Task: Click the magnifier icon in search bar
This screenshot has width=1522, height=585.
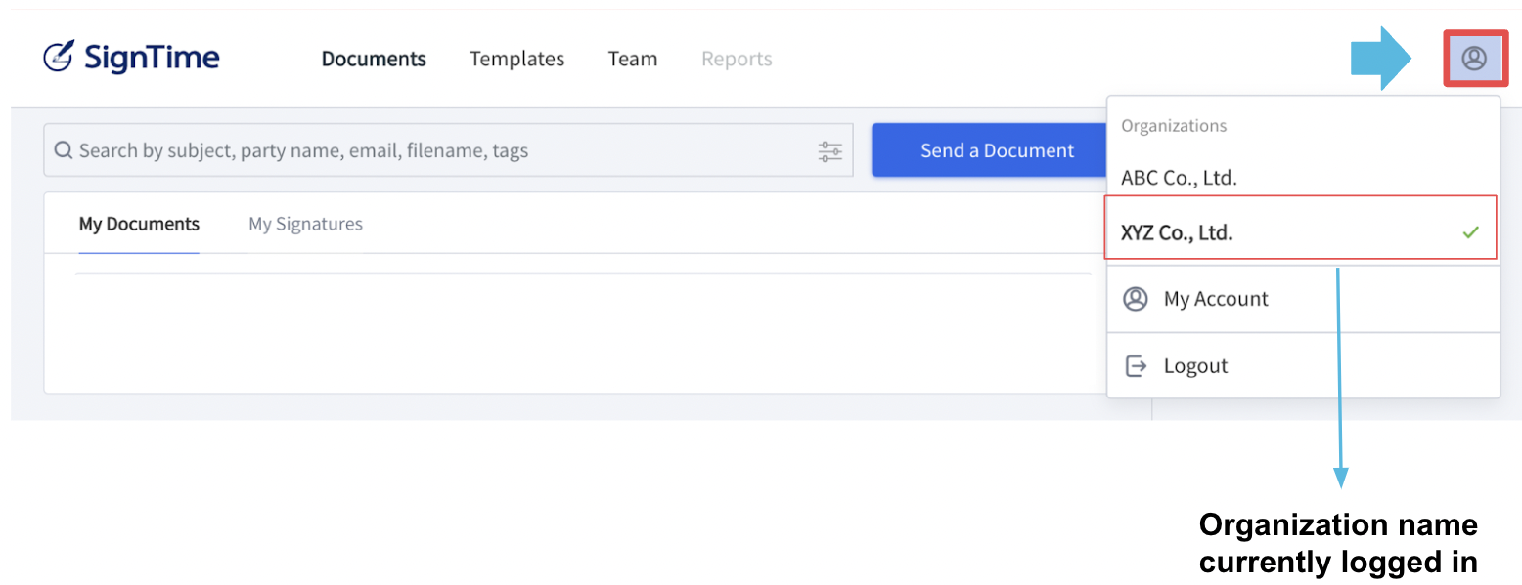Action: (64, 150)
